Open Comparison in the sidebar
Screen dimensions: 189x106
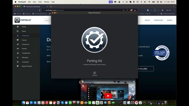click(x=26, y=53)
